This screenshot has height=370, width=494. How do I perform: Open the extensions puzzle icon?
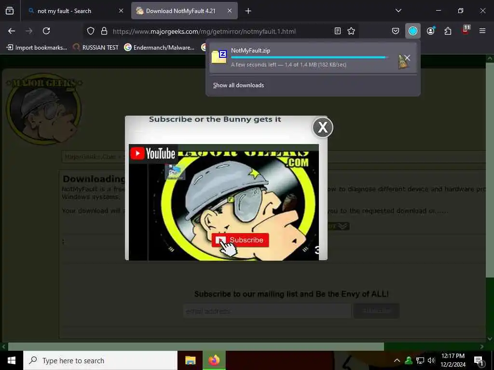coord(448,31)
